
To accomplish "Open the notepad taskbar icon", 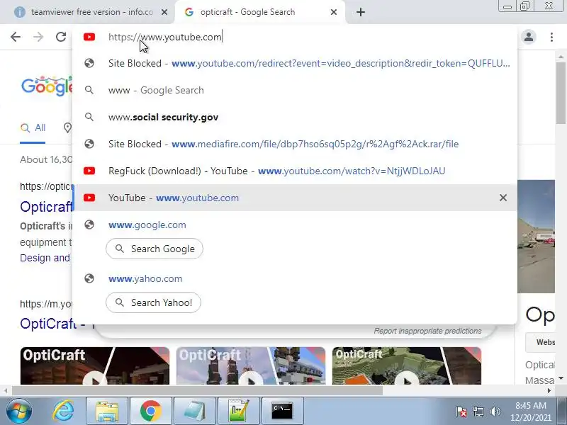I will pos(194,411).
